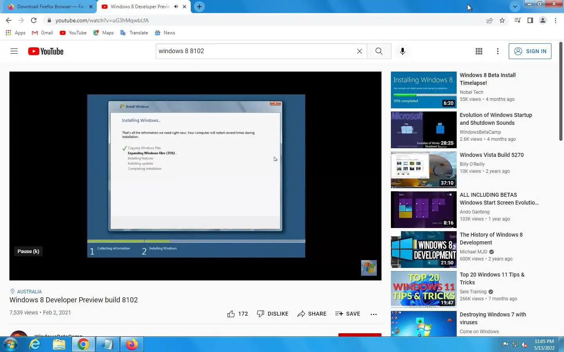Open a new tab with plus button
The image size is (564, 352).
point(199,7)
